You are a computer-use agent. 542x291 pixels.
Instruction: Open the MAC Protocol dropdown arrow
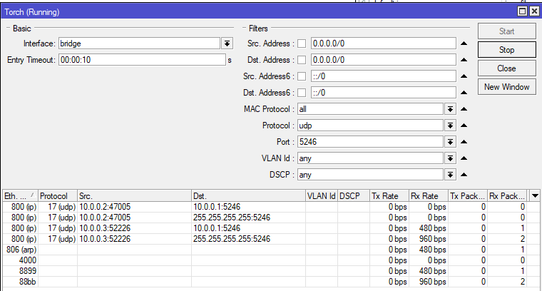point(450,109)
